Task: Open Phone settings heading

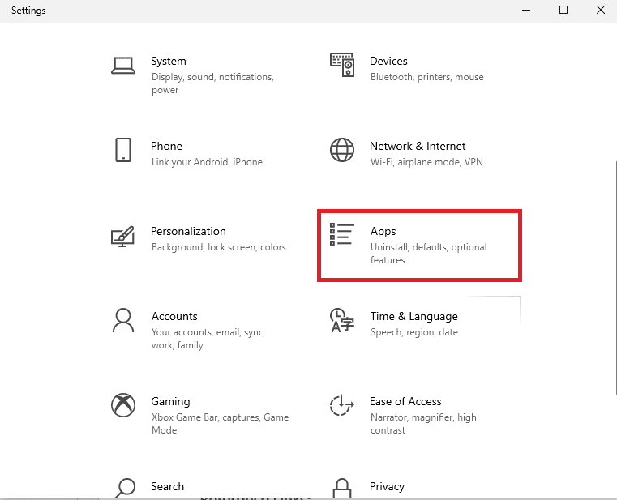Action: (x=166, y=146)
